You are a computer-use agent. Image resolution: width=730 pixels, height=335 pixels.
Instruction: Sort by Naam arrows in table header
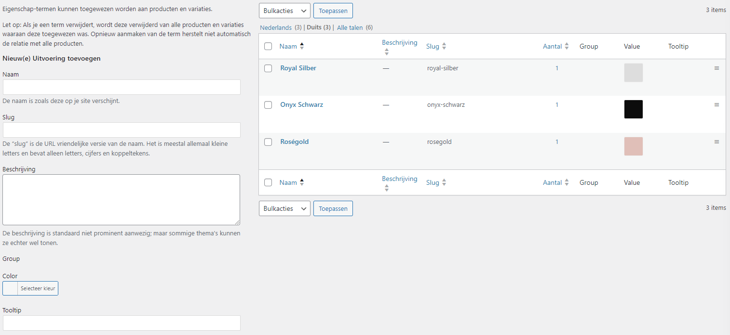click(302, 46)
